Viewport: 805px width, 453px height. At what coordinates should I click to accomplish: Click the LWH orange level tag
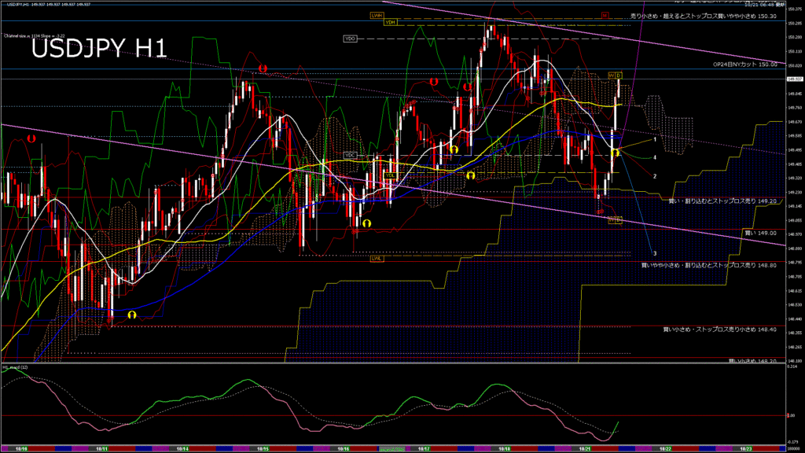(376, 15)
